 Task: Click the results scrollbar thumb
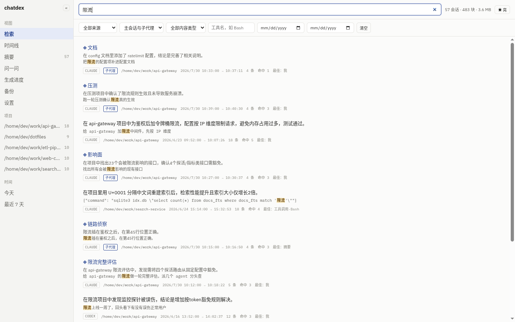(x=512, y=142)
